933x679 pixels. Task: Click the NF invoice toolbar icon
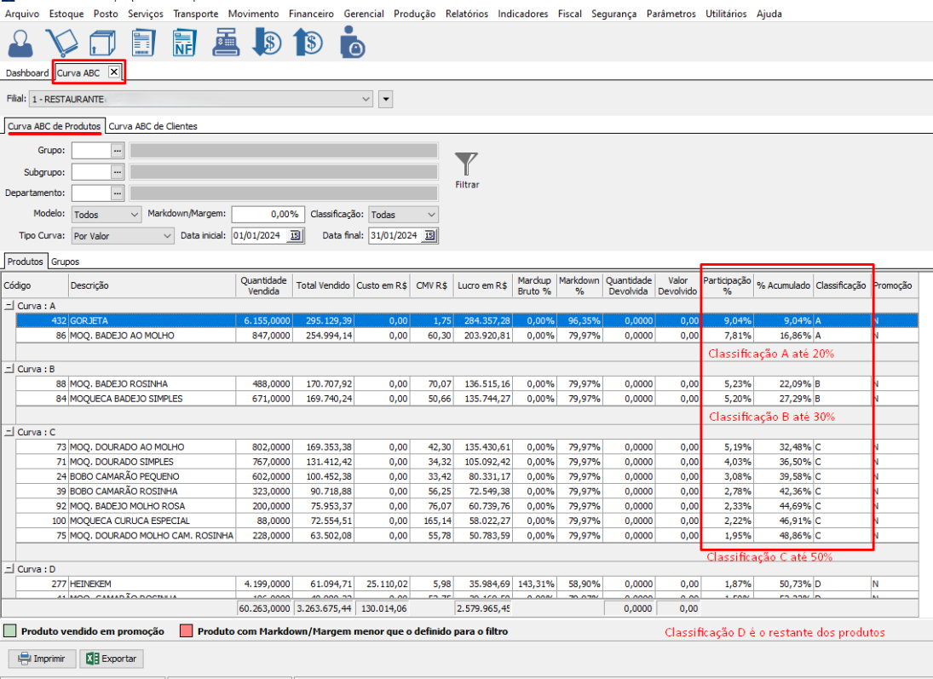[183, 43]
